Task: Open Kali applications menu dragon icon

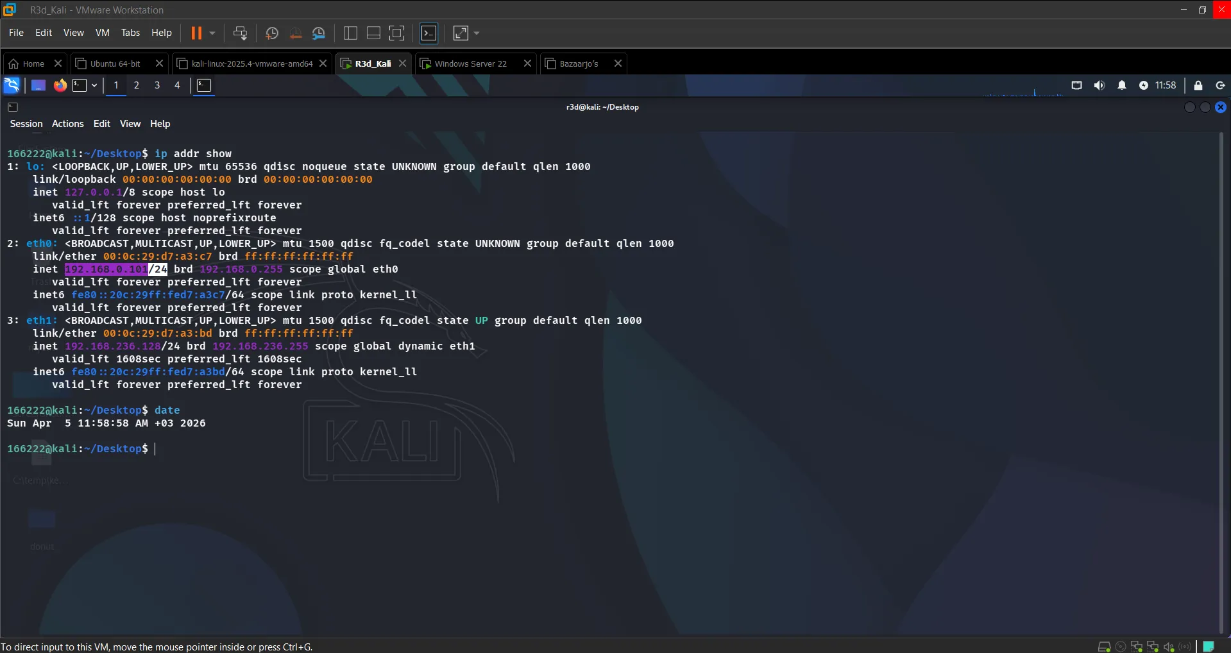Action: pyautogui.click(x=12, y=85)
